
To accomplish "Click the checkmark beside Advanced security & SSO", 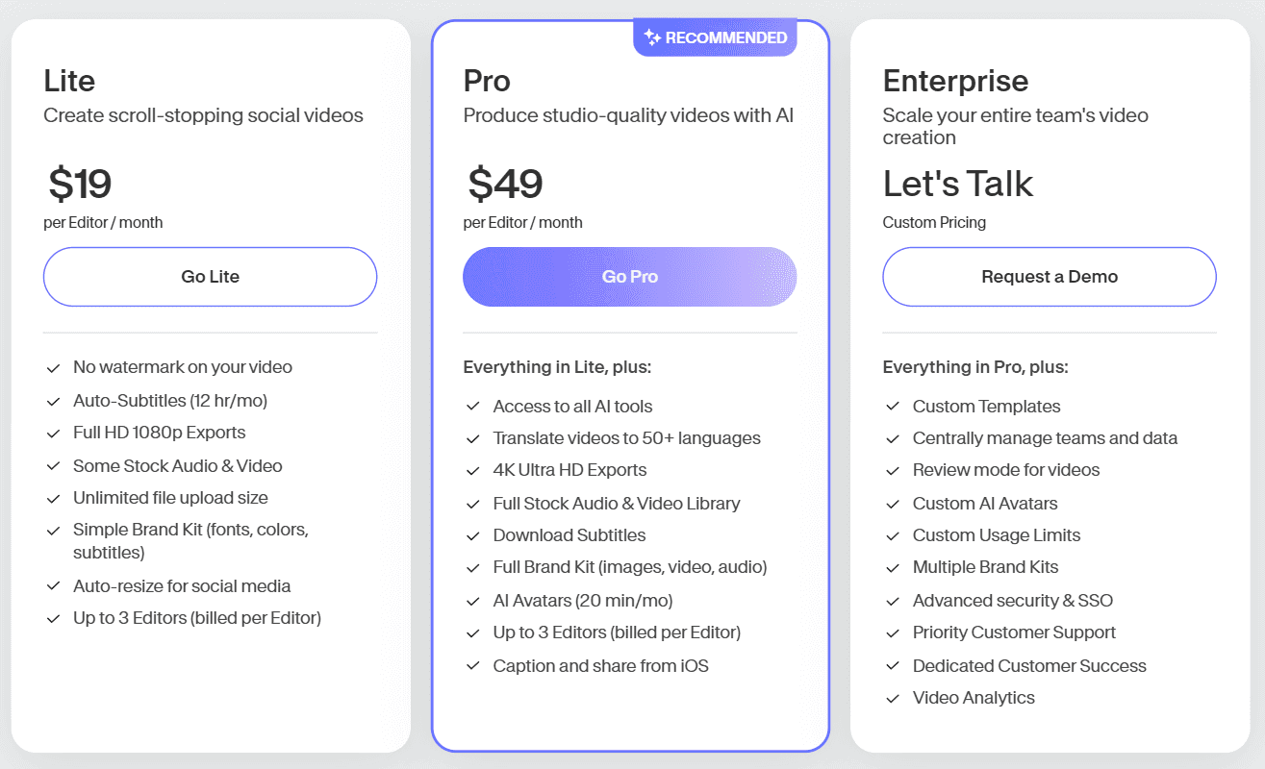I will tap(893, 602).
